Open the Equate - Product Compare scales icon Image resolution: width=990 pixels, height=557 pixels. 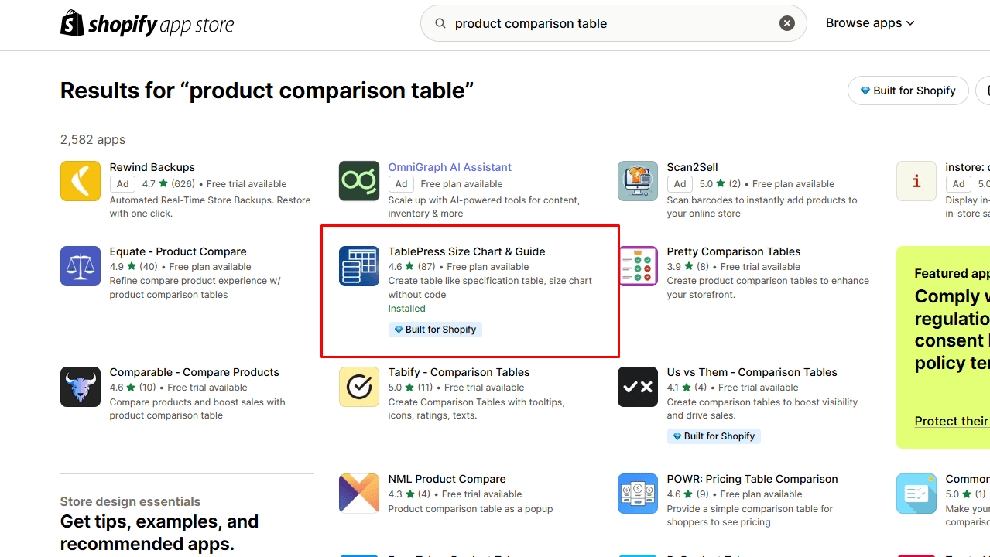[x=81, y=266]
